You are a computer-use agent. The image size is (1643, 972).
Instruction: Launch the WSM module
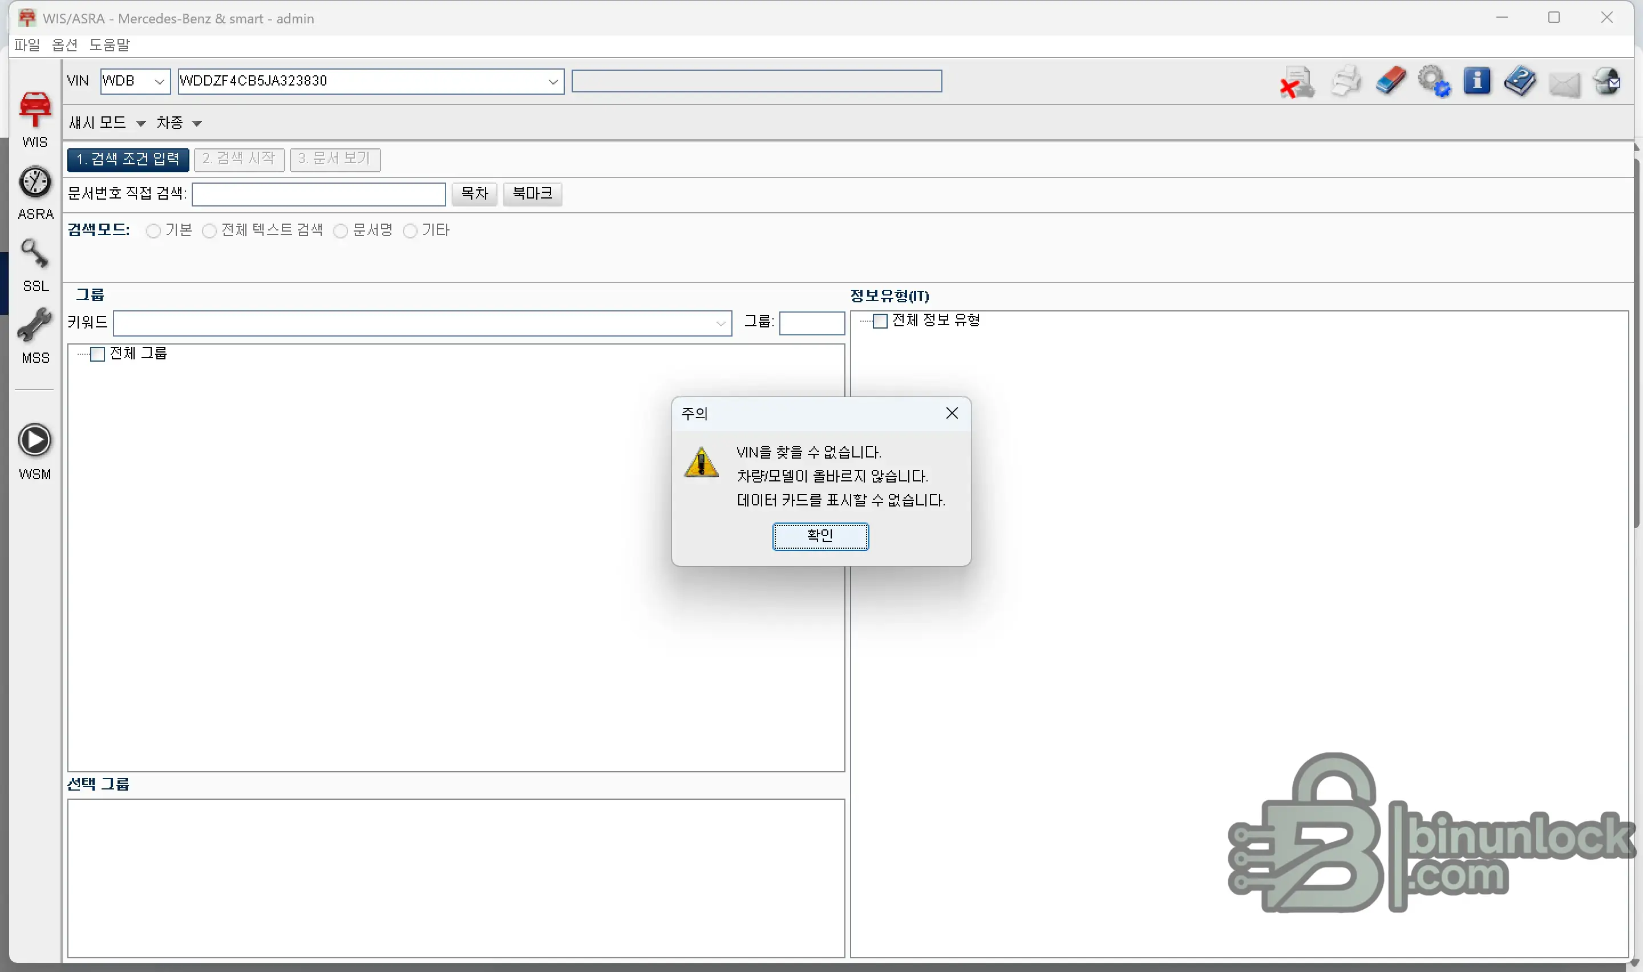pyautogui.click(x=34, y=449)
